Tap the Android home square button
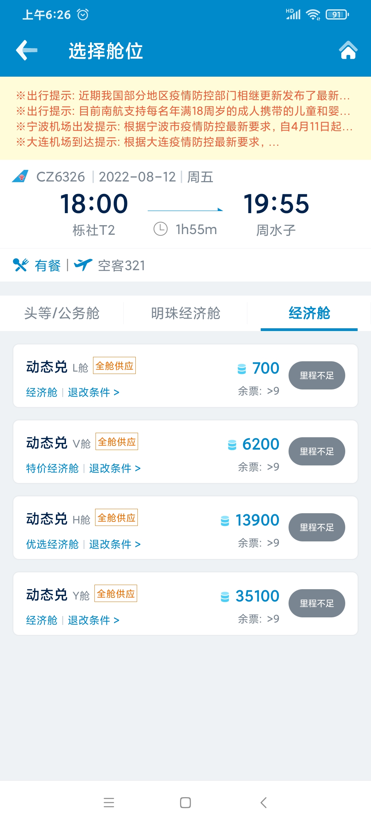Image resolution: width=371 pixels, height=825 pixels. [x=185, y=803]
